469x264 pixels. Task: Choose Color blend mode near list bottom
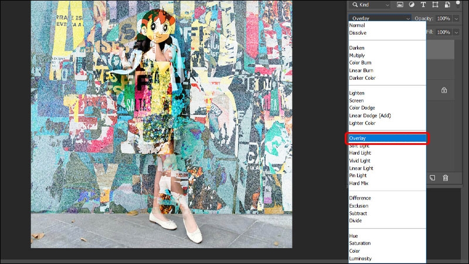click(x=355, y=251)
